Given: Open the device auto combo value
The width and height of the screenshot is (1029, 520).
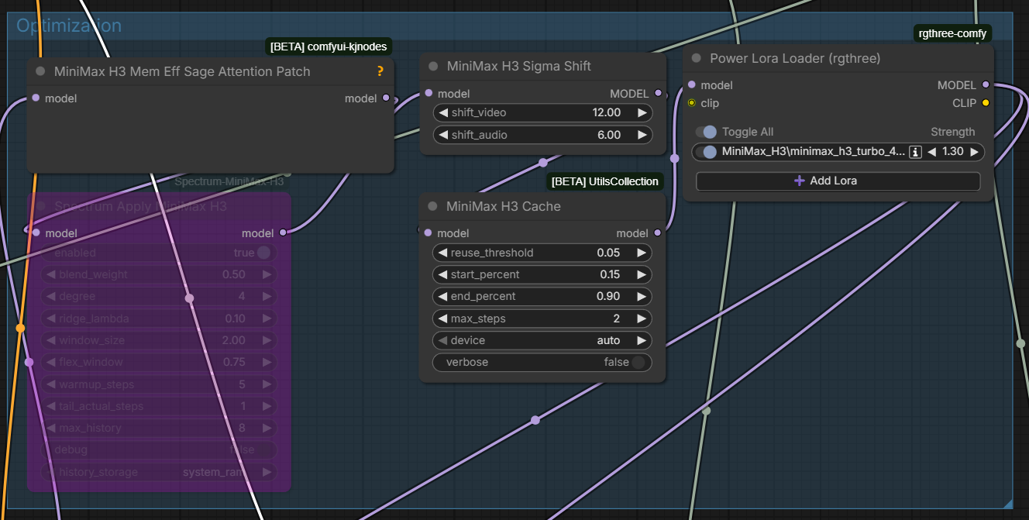Looking at the screenshot, I should point(608,340).
